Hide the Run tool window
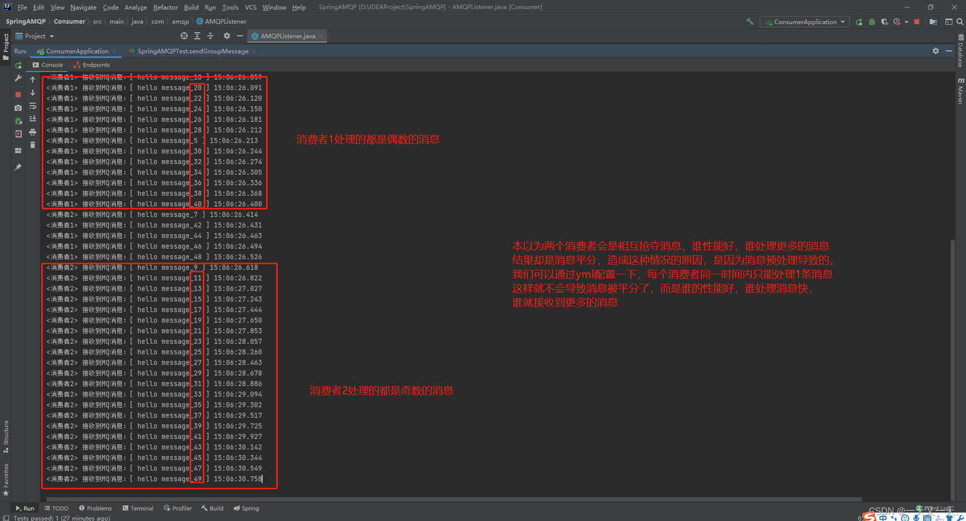 click(x=949, y=51)
